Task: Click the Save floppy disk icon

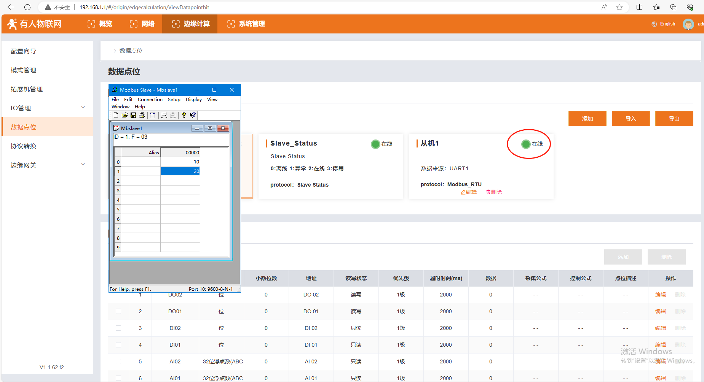Action: pyautogui.click(x=133, y=115)
